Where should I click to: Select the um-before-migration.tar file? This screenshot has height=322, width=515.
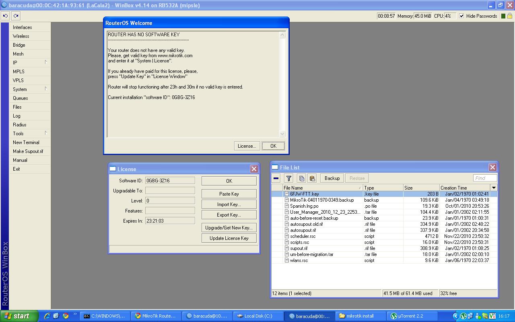[x=384, y=254]
